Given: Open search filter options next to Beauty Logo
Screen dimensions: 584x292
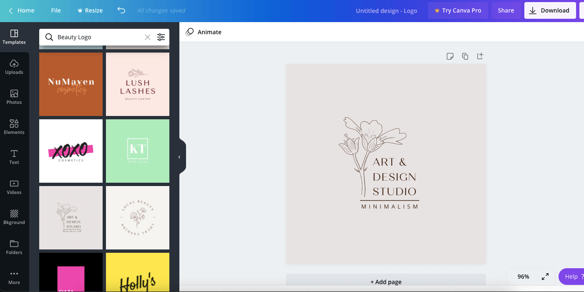Looking at the screenshot, I should (x=161, y=37).
